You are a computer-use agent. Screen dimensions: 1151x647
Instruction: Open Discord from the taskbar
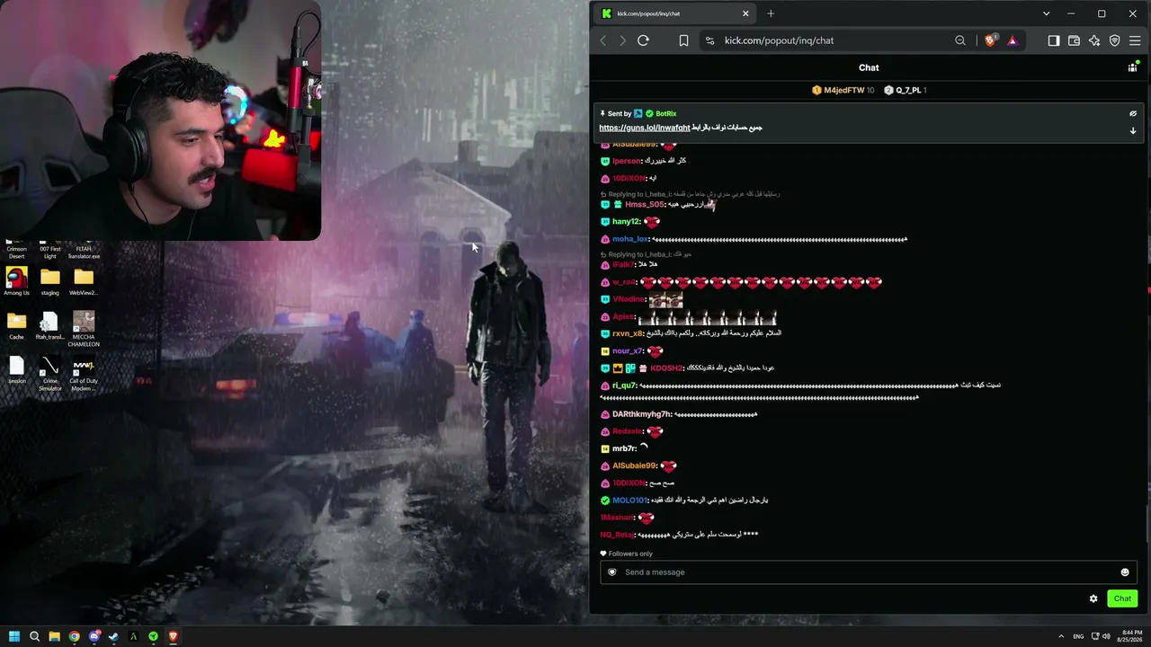pyautogui.click(x=94, y=636)
